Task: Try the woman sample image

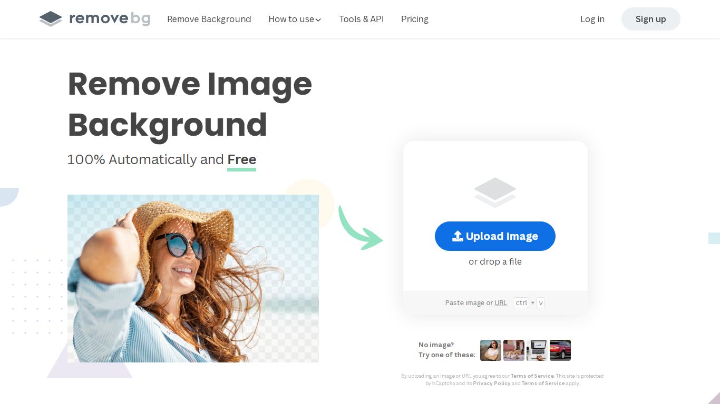Action: [491, 350]
